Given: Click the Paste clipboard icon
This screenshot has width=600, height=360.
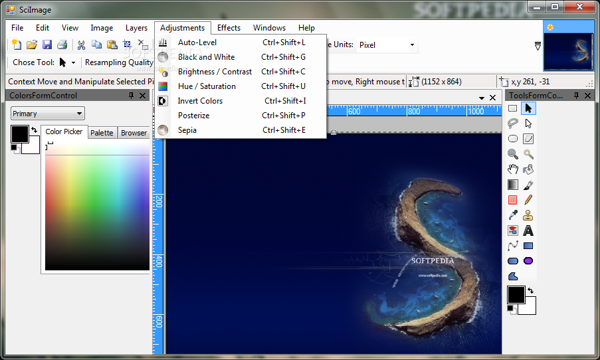Looking at the screenshot, I should tap(112, 45).
